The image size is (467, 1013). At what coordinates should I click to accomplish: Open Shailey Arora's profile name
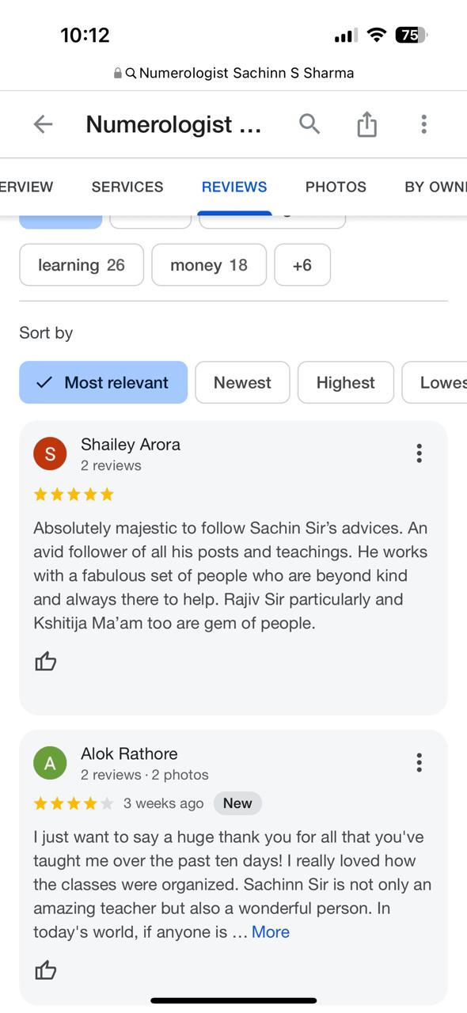(131, 444)
